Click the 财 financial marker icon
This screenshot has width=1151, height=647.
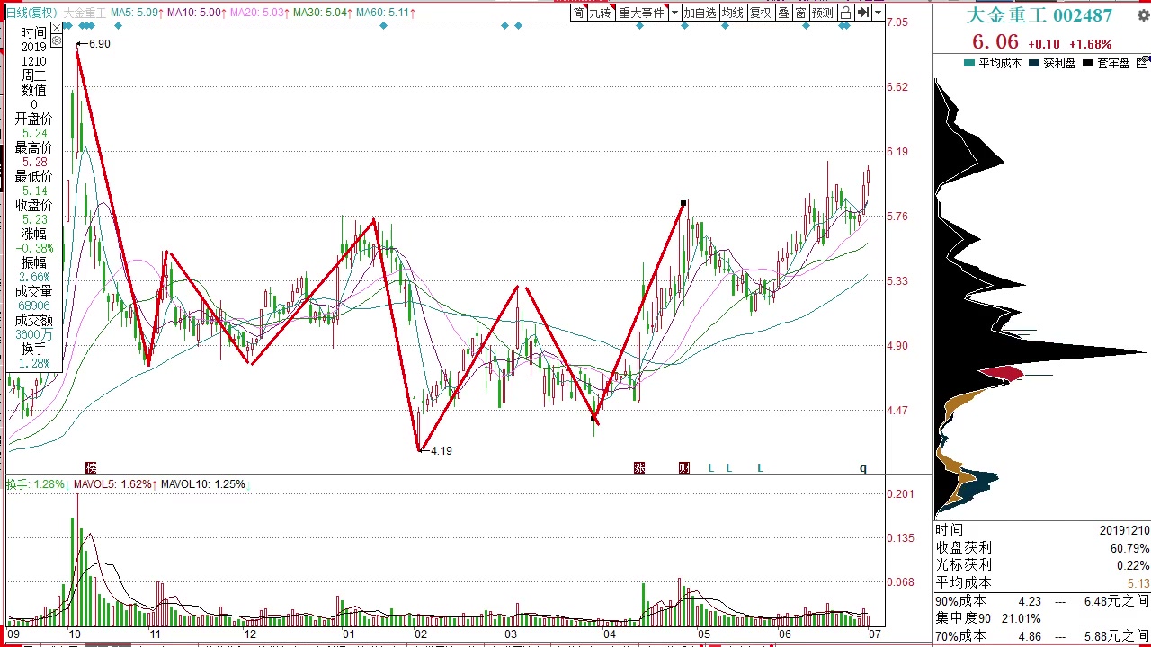pyautogui.click(x=684, y=467)
